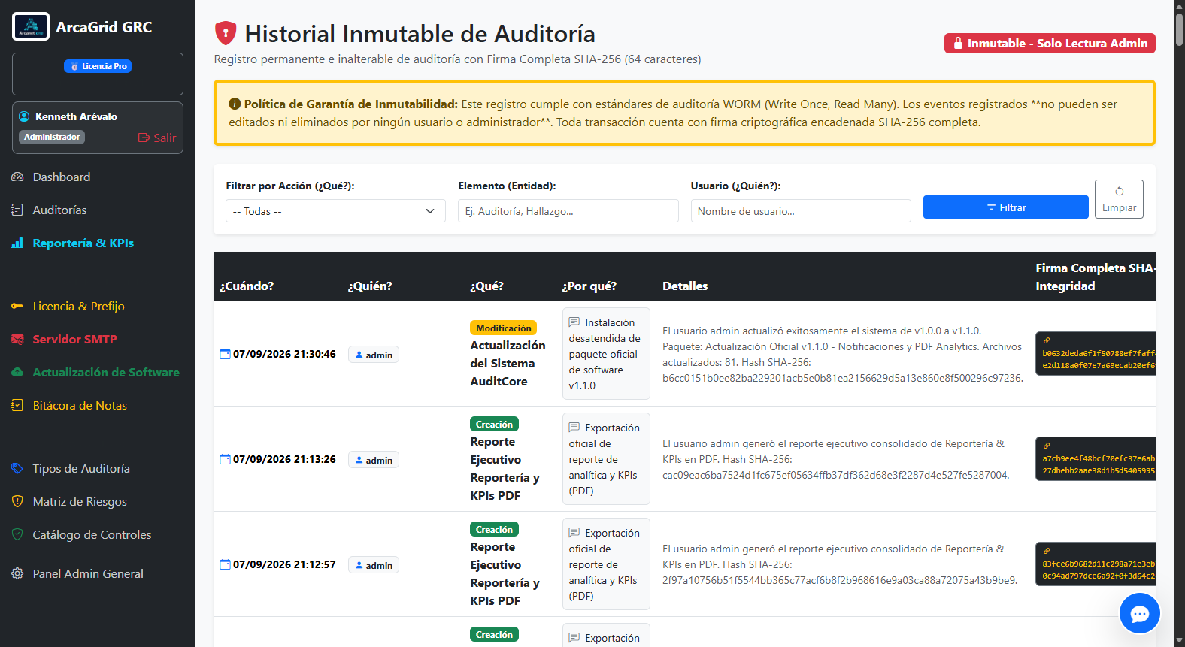The height and width of the screenshot is (647, 1185).
Task: Click the Detalles column header
Action: (685, 286)
